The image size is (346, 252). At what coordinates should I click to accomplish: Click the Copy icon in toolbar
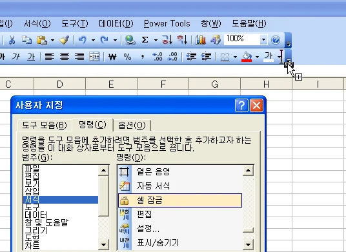click(x=27, y=40)
